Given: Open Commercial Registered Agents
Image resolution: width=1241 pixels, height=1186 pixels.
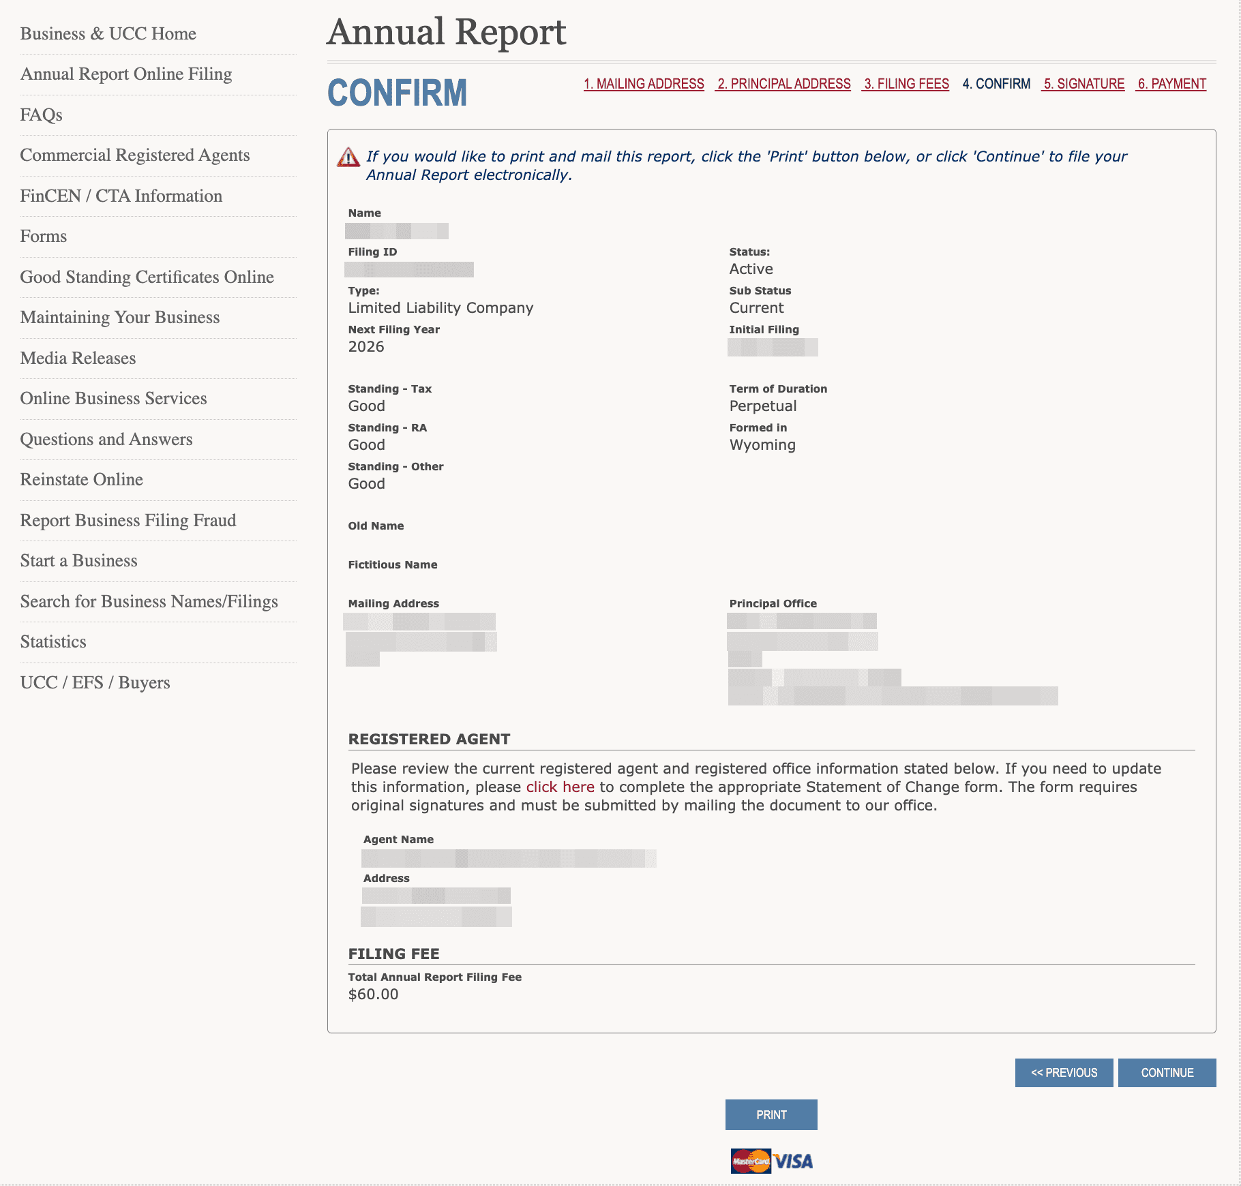Looking at the screenshot, I should click(135, 155).
